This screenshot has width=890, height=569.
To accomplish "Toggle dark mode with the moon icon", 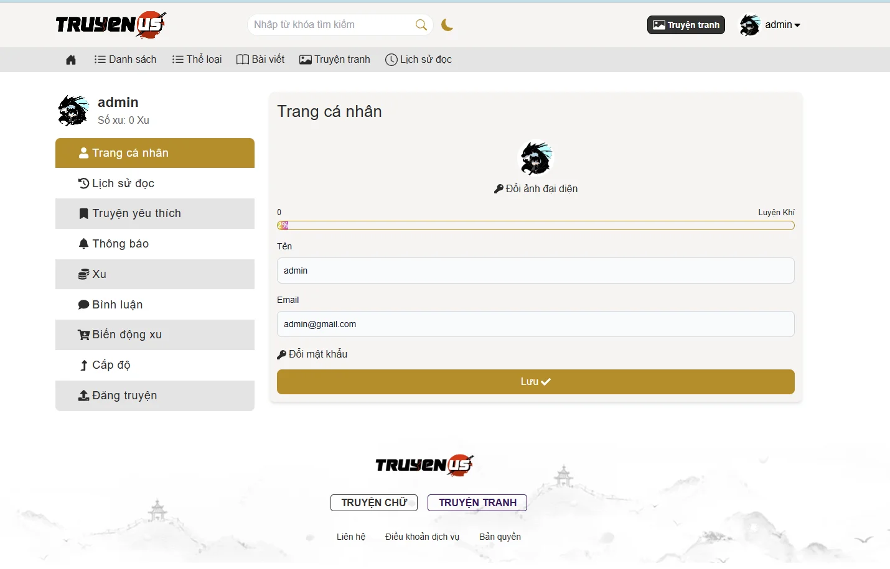I will [447, 24].
